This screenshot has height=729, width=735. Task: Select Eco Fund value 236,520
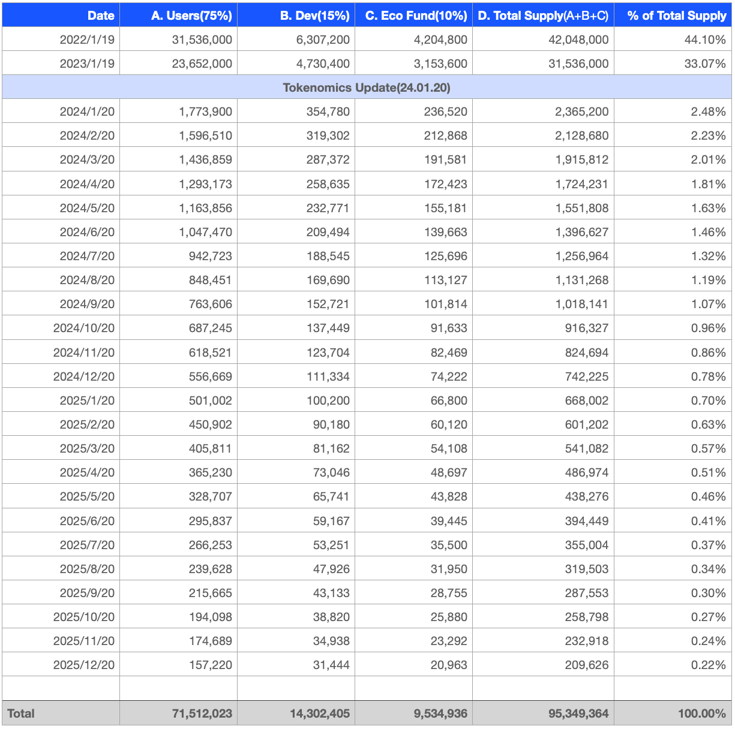445,112
